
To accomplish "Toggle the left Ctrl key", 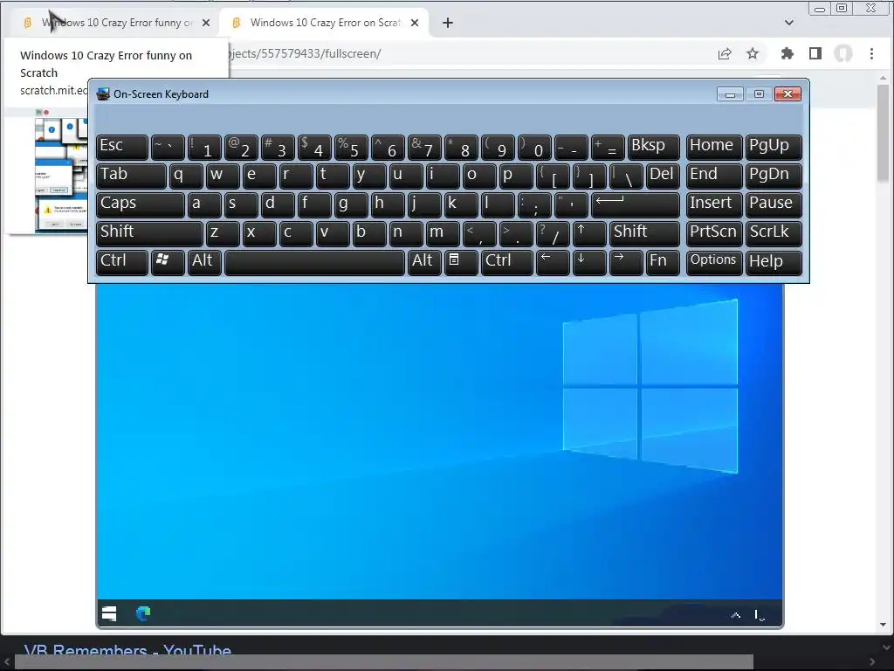I will point(122,262).
